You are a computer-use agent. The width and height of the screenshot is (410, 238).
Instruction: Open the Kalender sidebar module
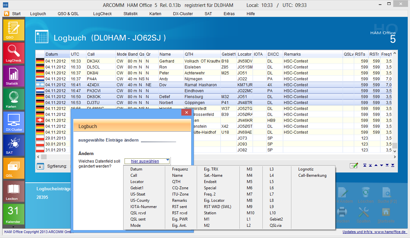pyautogui.click(x=13, y=214)
